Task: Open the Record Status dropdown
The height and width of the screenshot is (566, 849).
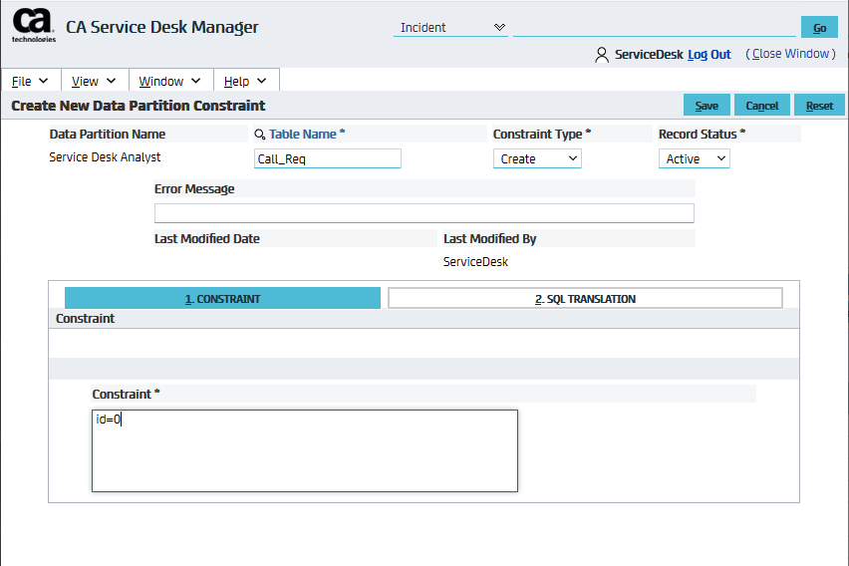Action: coord(694,158)
